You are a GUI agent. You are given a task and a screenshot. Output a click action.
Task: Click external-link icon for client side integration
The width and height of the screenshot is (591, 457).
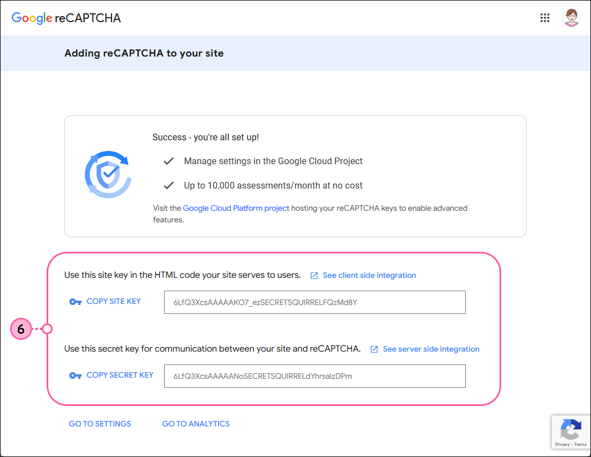coord(314,276)
